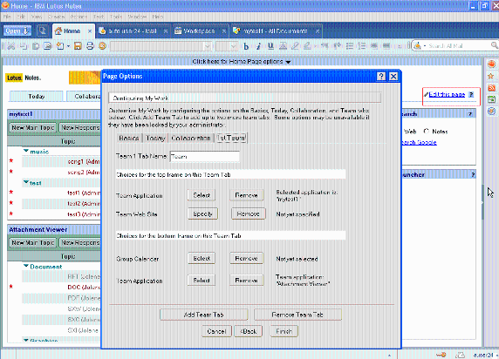This screenshot has width=499, height=359.
Task: Select the 1st Team tab
Action: tap(231, 138)
